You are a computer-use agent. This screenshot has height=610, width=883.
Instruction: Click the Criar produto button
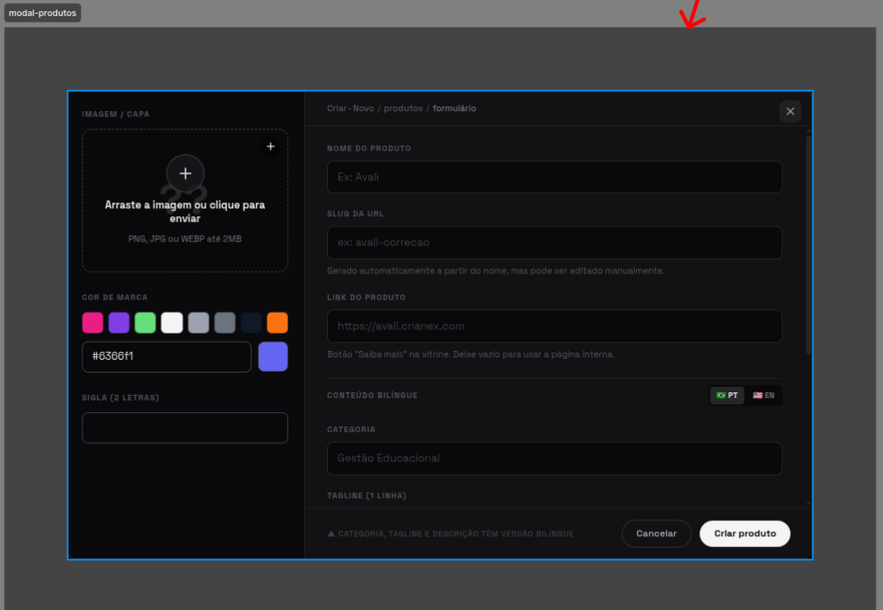pos(745,534)
